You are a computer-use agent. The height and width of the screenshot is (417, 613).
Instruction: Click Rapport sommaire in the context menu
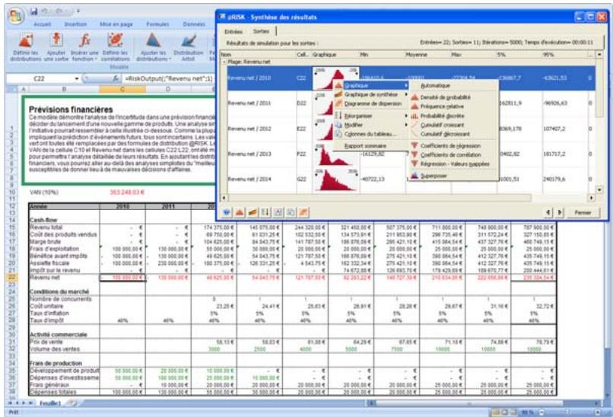366,145
